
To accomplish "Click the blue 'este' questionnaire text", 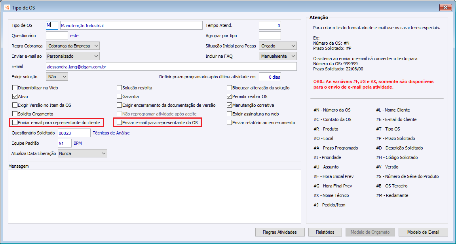I will (74, 36).
